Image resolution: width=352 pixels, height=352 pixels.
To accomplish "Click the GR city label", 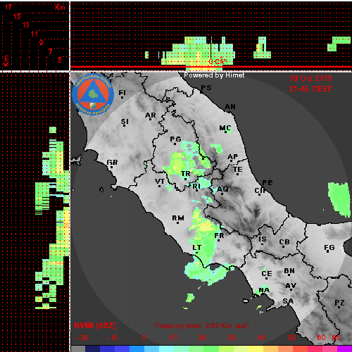I will coord(112,163).
